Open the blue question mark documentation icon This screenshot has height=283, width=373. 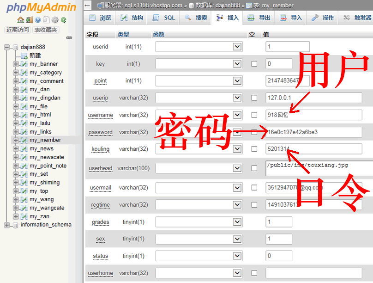point(38,20)
